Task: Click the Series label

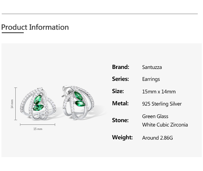Action: [120, 79]
